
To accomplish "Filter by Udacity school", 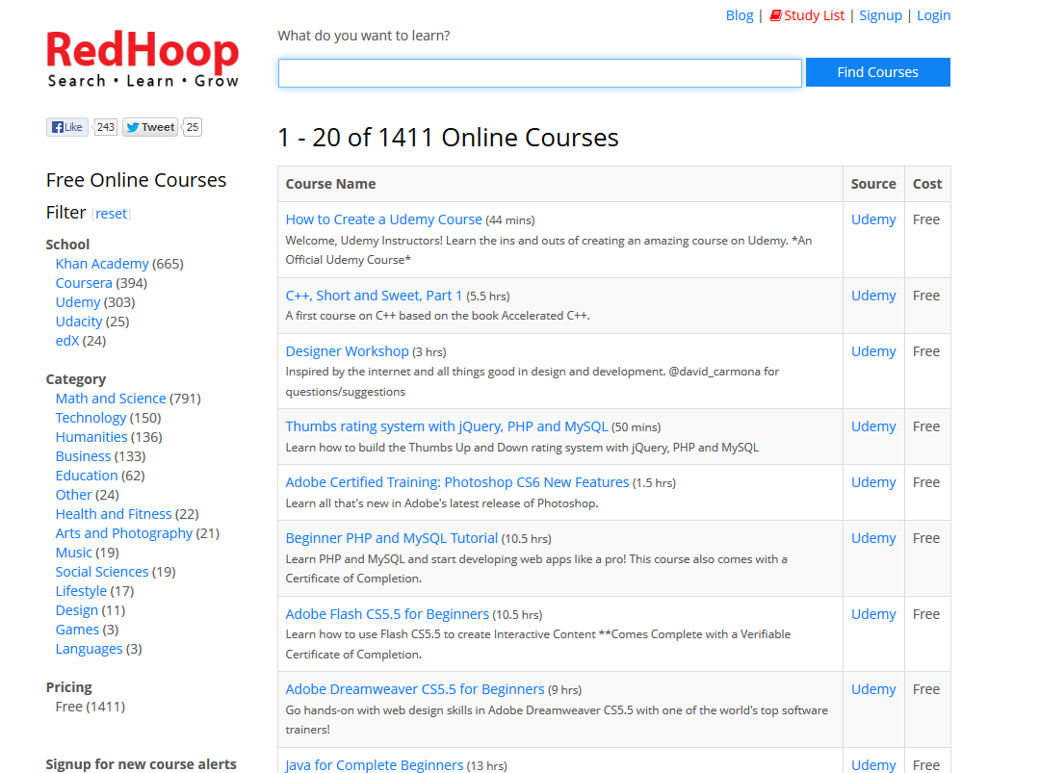I will click(x=79, y=322).
